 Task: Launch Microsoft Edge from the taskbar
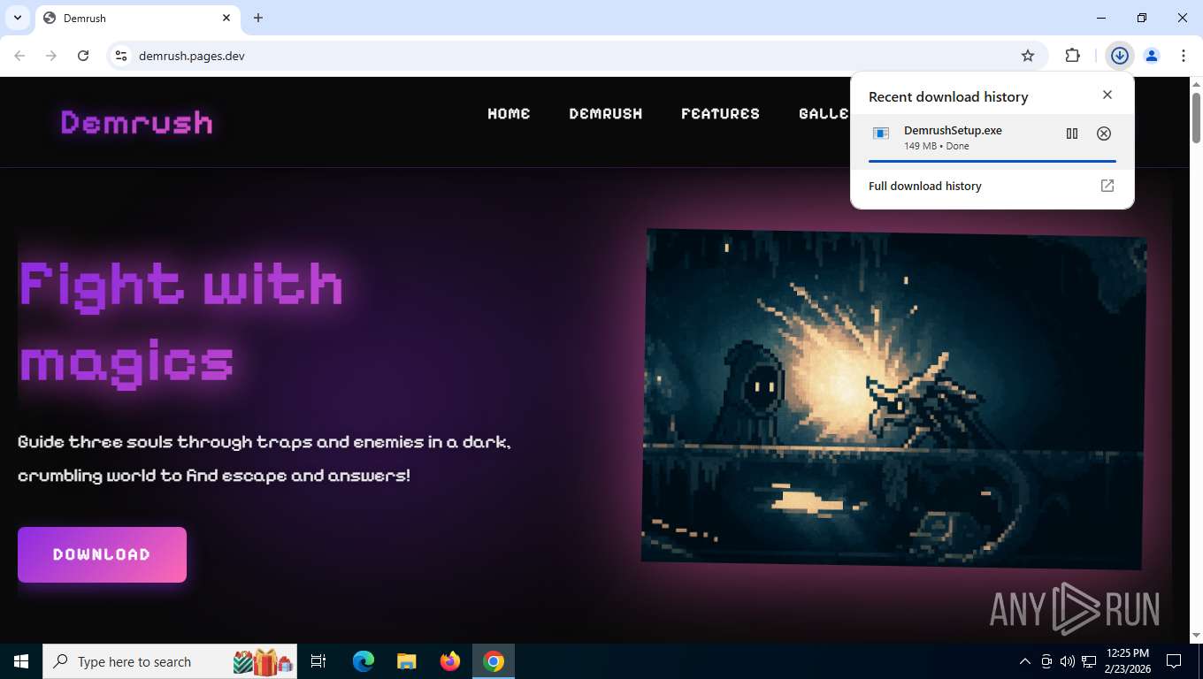[364, 661]
